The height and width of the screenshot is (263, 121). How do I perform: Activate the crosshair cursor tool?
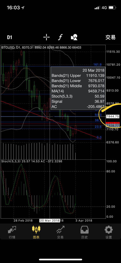point(47,37)
